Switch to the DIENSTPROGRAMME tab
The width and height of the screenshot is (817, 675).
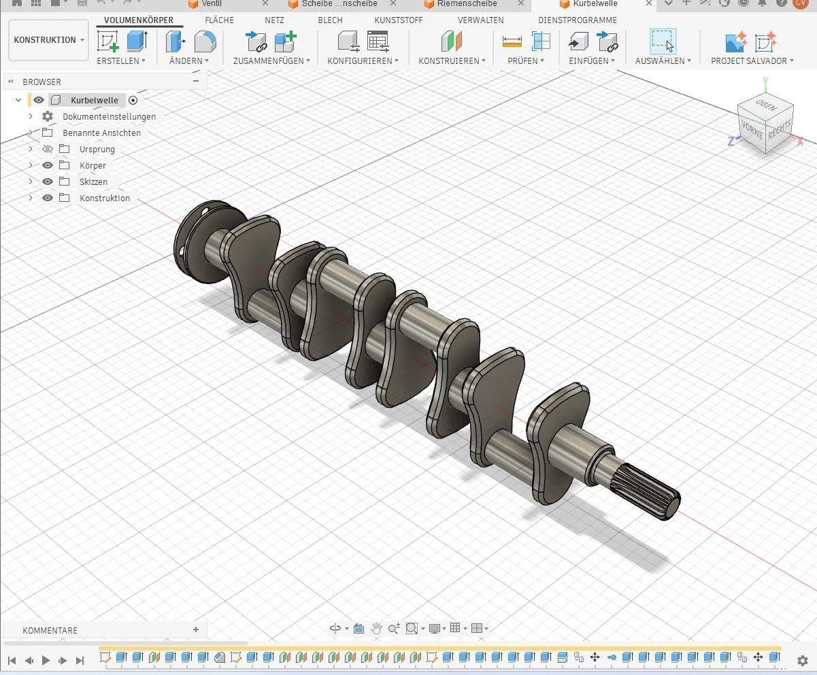(x=578, y=20)
